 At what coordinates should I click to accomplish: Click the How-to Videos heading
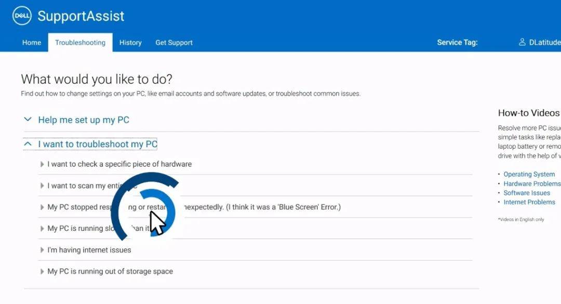(x=529, y=113)
